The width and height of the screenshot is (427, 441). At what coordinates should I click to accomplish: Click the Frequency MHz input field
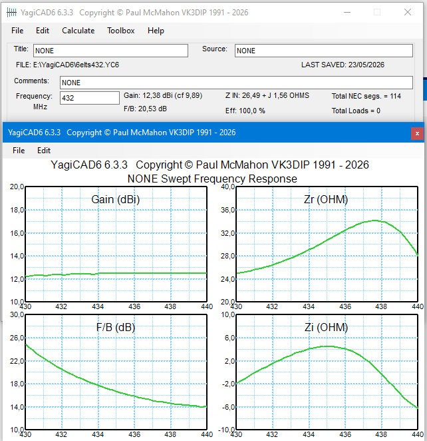[x=90, y=98]
